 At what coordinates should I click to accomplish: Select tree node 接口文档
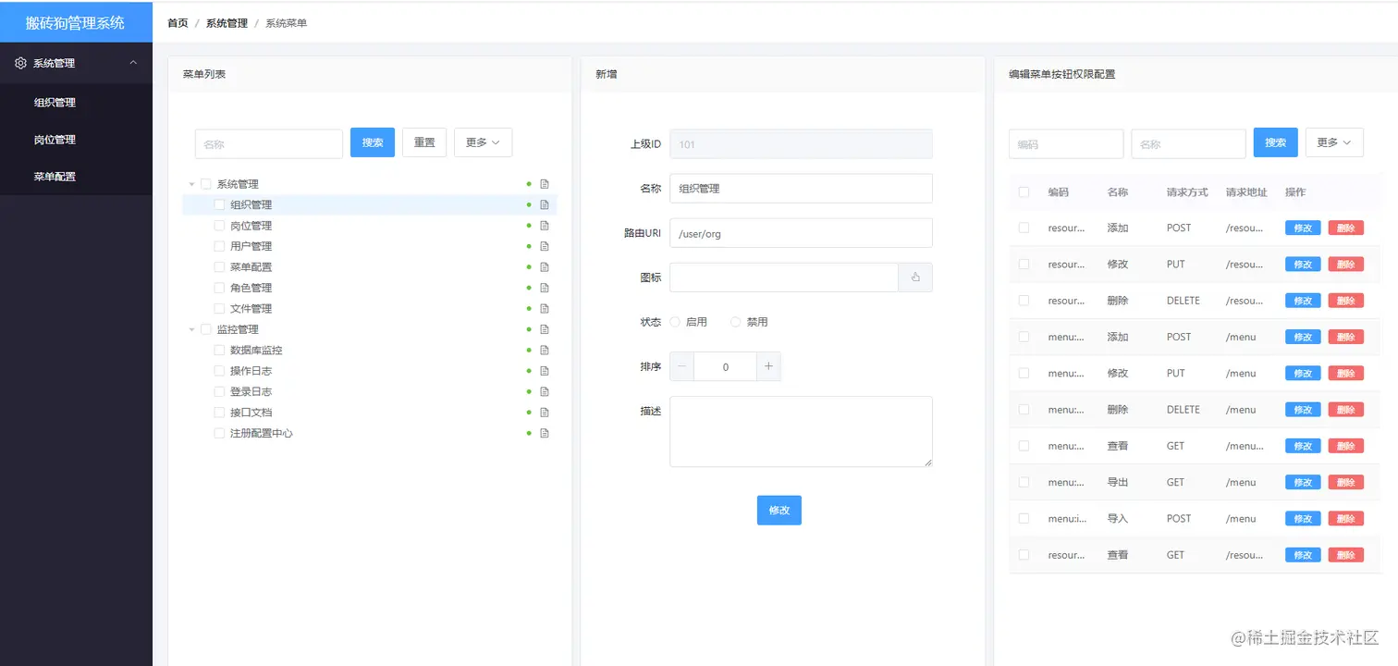pyautogui.click(x=251, y=413)
